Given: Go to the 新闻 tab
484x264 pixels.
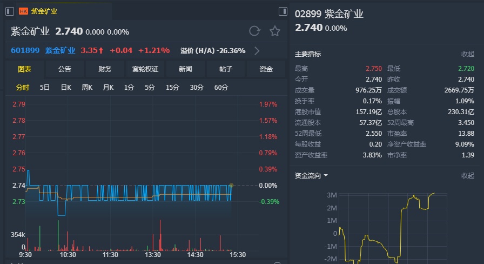Looking at the screenshot, I should [x=185, y=69].
